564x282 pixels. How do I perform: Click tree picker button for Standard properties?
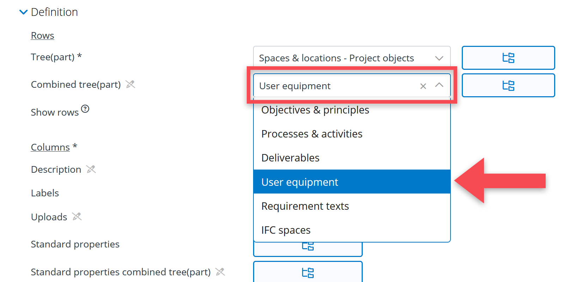tap(308, 248)
